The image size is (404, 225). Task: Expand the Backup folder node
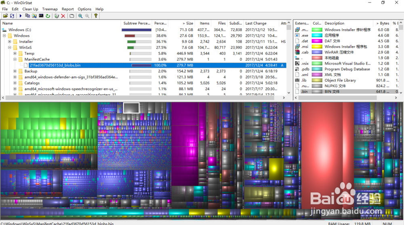click(x=15, y=71)
